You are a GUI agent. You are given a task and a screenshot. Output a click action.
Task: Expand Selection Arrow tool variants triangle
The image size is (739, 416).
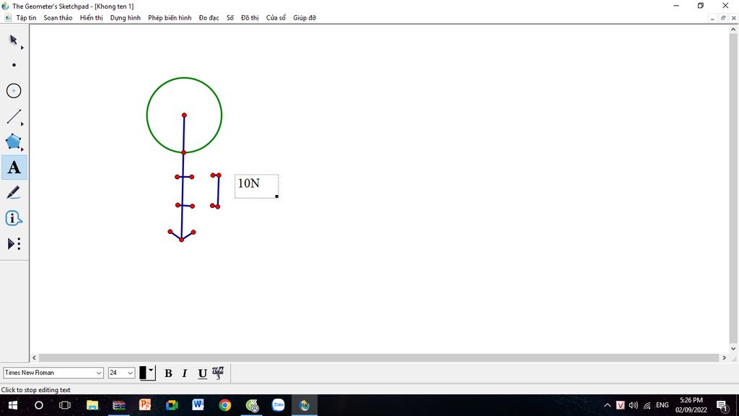pos(22,48)
